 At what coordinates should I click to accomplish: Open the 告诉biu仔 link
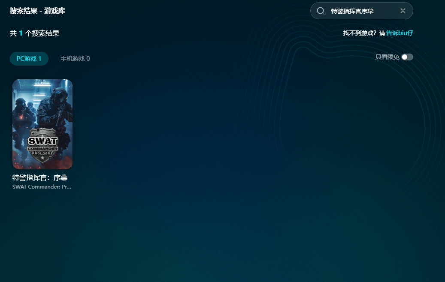(x=400, y=33)
